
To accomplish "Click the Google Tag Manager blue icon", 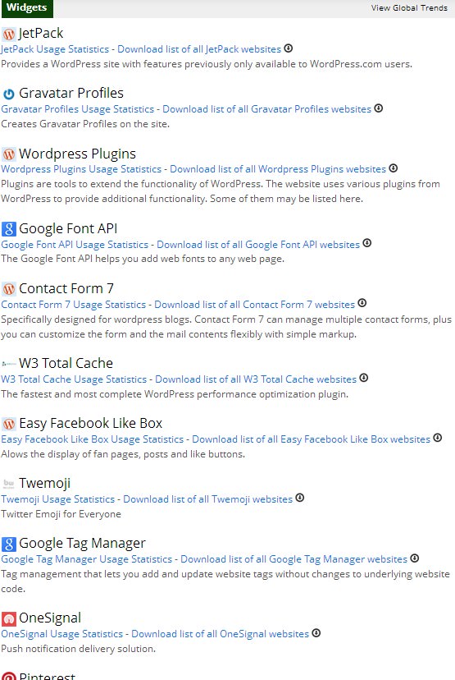I will pos(9,544).
